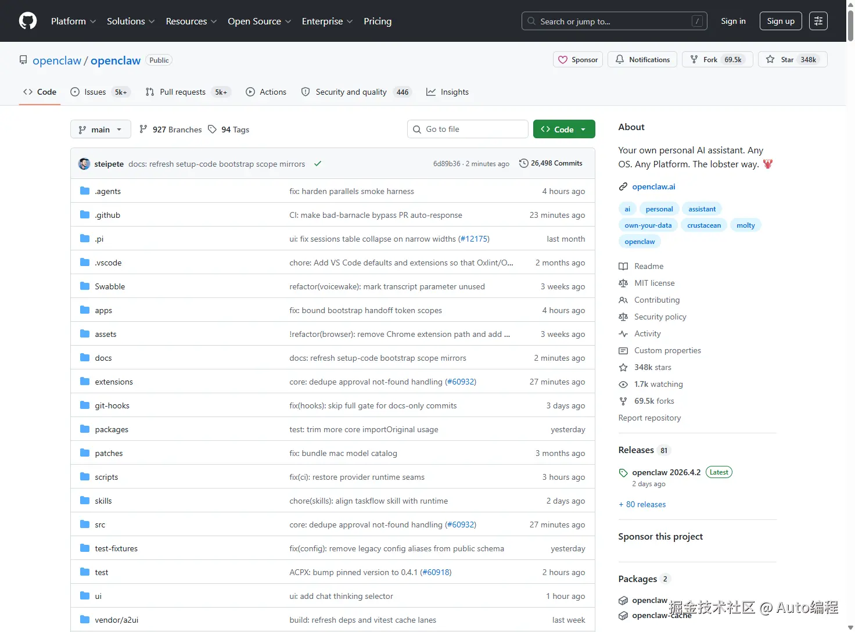
Task: Click the release tag icon by openclaw 2026.4.2
Action: (623, 473)
